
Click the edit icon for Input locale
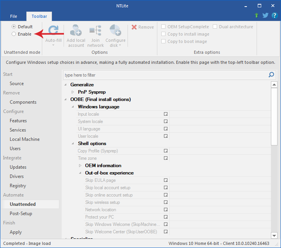(165, 114)
